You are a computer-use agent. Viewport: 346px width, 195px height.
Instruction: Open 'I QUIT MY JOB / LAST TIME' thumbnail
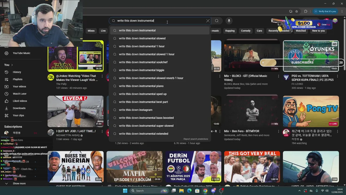click(x=75, y=111)
